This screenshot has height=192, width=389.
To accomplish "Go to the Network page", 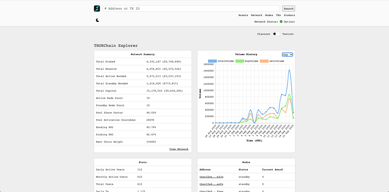I will pyautogui.click(x=257, y=16).
